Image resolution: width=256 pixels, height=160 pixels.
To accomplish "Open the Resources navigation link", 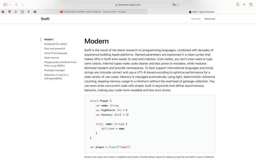I will (x=210, y=19).
